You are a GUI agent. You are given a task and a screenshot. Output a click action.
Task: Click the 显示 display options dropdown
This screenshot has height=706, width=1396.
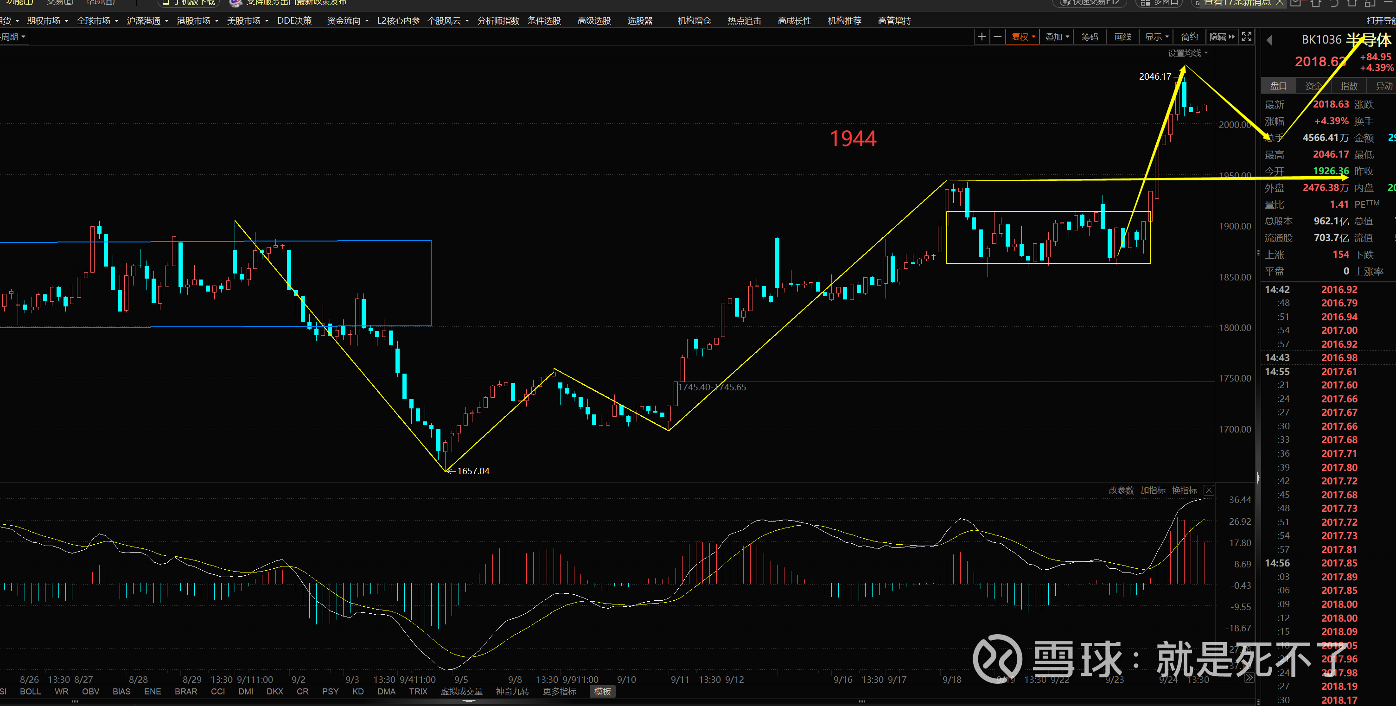pyautogui.click(x=1156, y=37)
